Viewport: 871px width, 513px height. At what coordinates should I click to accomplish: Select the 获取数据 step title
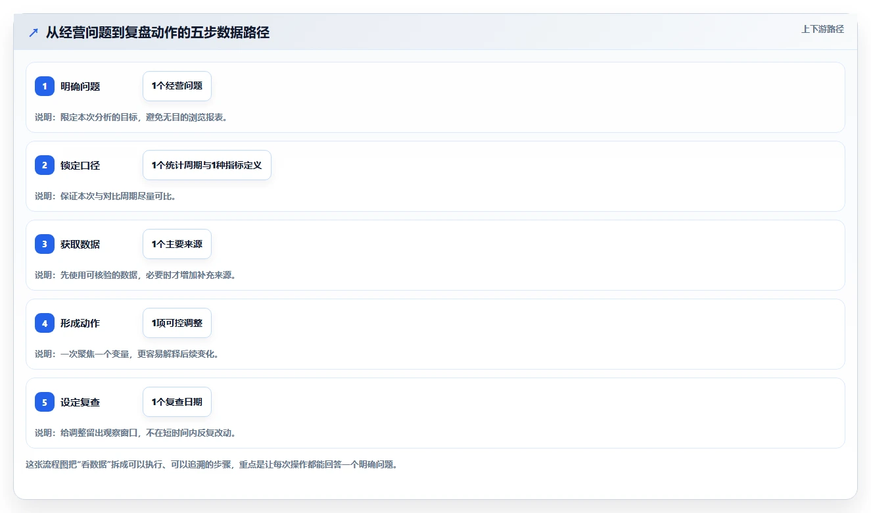pos(80,244)
